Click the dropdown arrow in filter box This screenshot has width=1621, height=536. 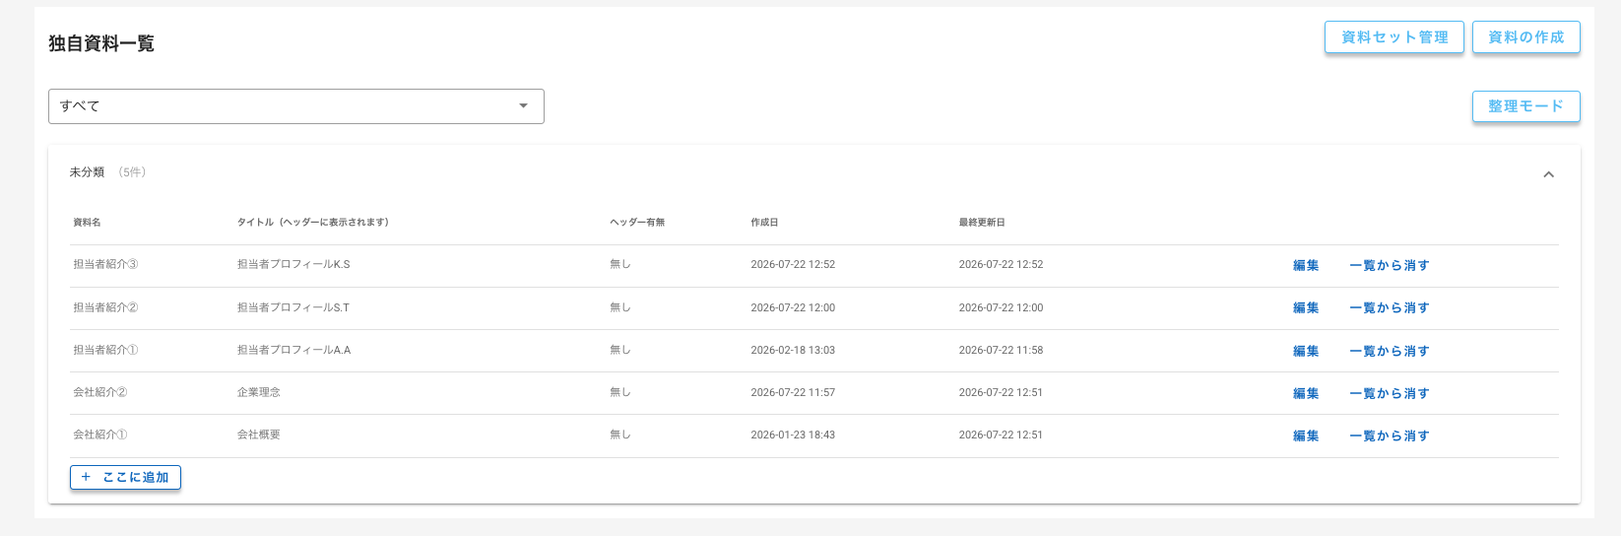[x=524, y=106]
